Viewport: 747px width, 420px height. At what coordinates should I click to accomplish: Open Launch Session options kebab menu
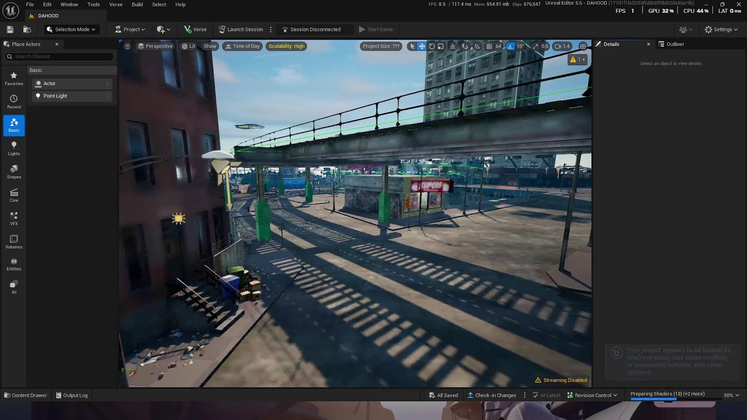270,29
